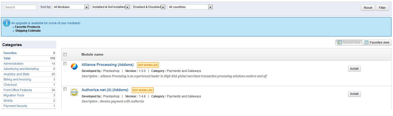Click the Module name column header

coord(92,55)
